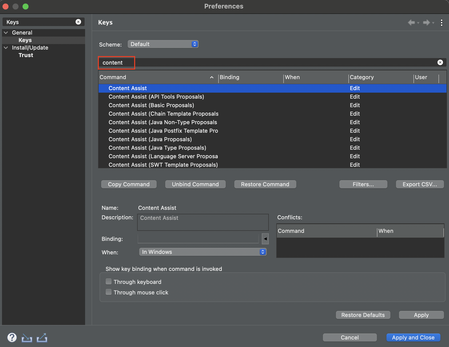Click the Copy Command button

coord(129,184)
